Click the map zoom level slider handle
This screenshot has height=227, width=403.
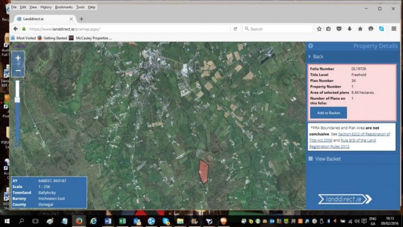click(x=17, y=100)
